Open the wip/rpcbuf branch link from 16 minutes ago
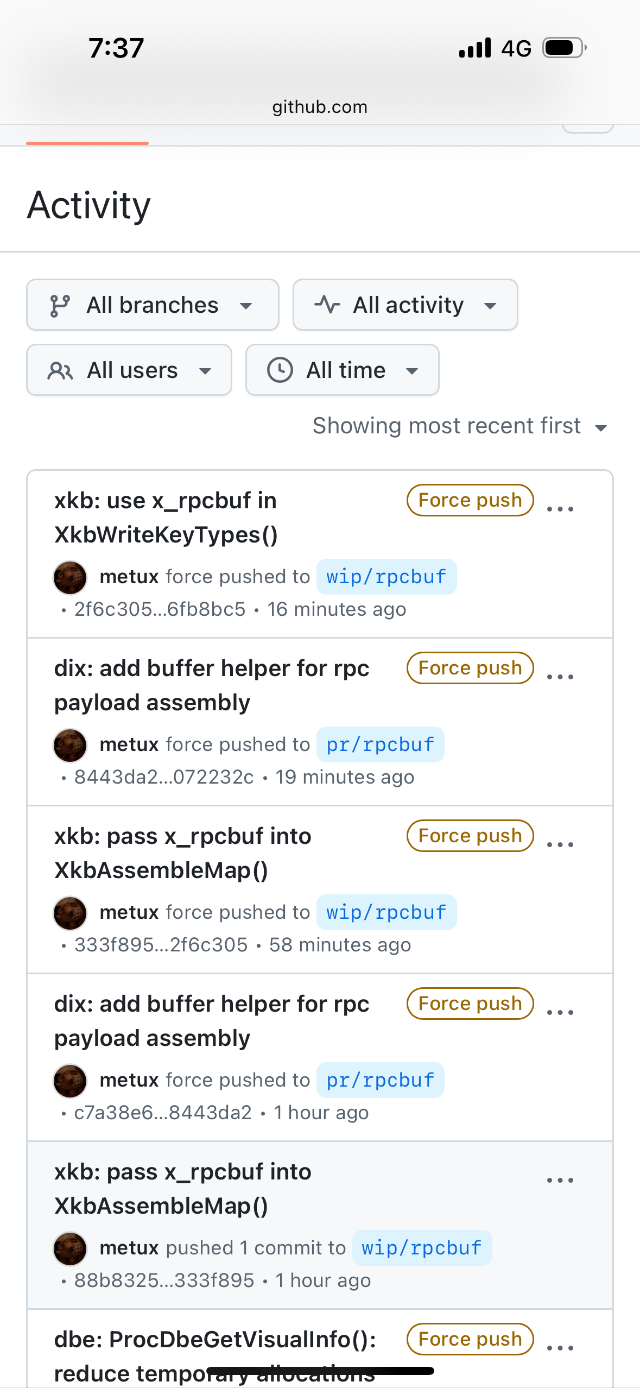This screenshot has width=640, height=1388. click(386, 577)
